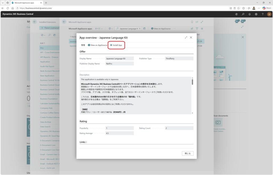The image size is (273, 175).
Task: Open the Copilot チャット button in Edge
Action: tap(267, 8)
